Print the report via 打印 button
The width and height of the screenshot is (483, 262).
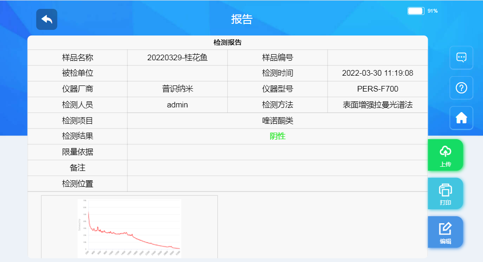click(445, 193)
